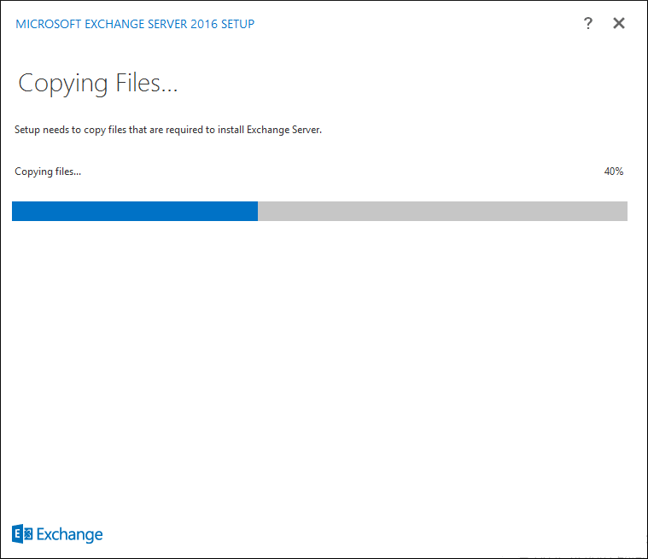
Task: Click the 'Microsoft Exchange Server 2016 Setup' title
Action: [x=135, y=24]
